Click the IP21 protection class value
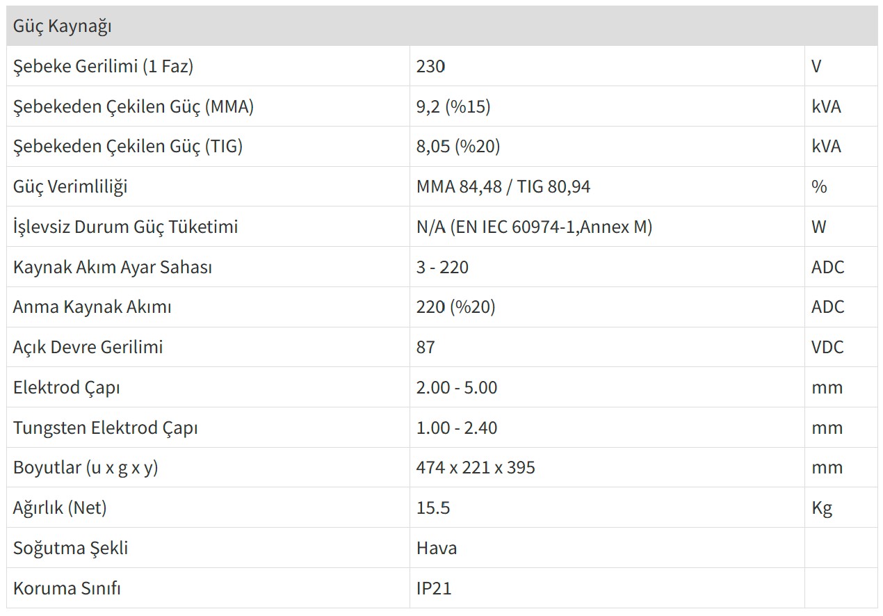This screenshot has height=616, width=883. click(434, 589)
